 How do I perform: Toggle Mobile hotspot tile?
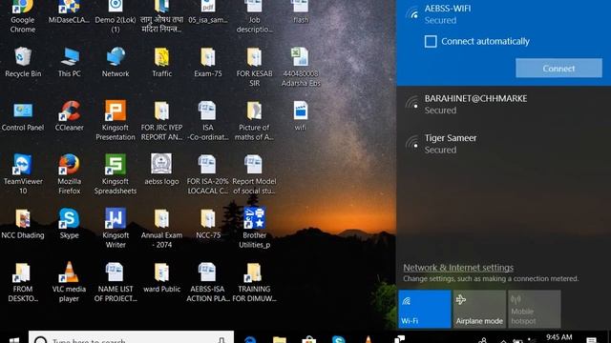(535, 309)
